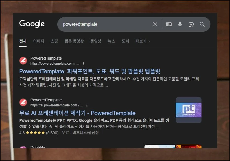Click the https://poweredtemplate.com URL text

click(x=52, y=64)
